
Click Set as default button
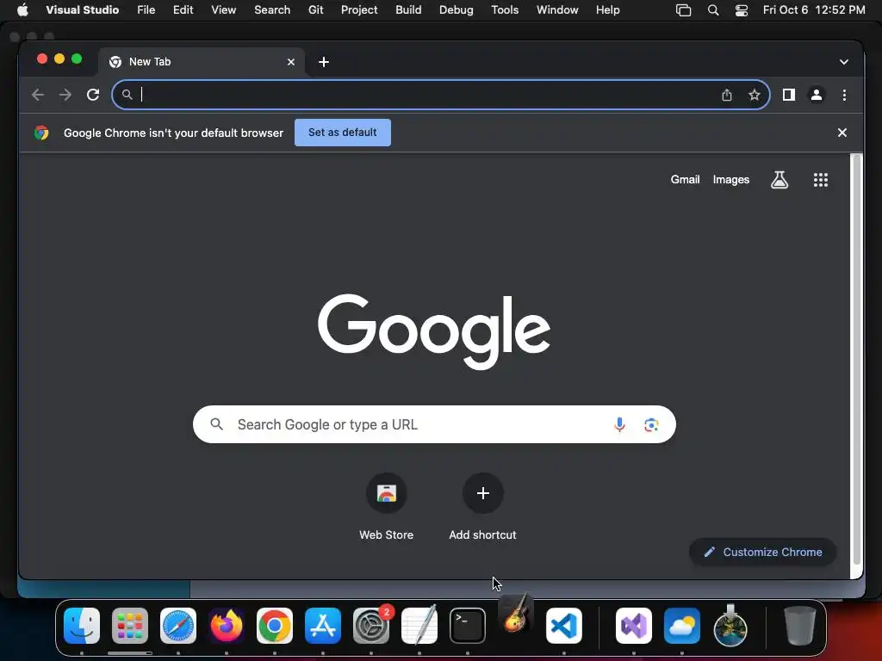[x=343, y=133]
